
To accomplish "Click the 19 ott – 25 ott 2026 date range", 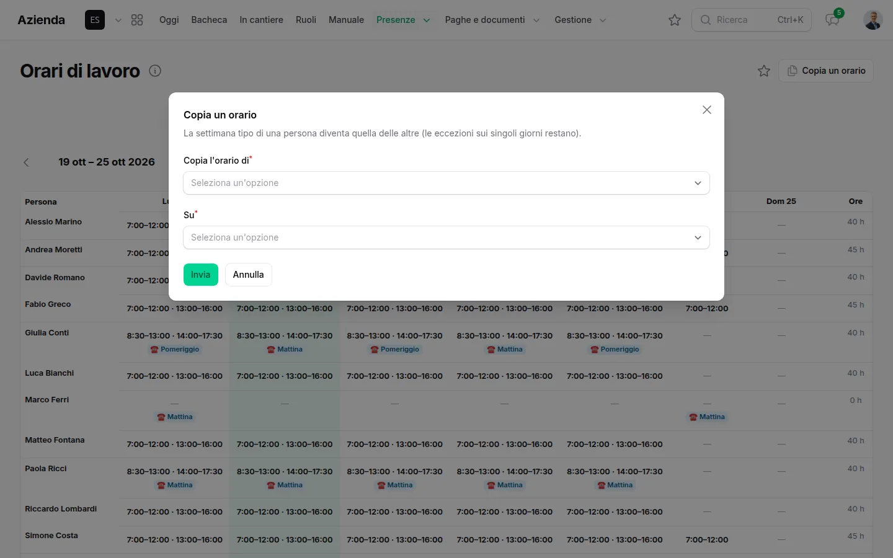I will 107,162.
